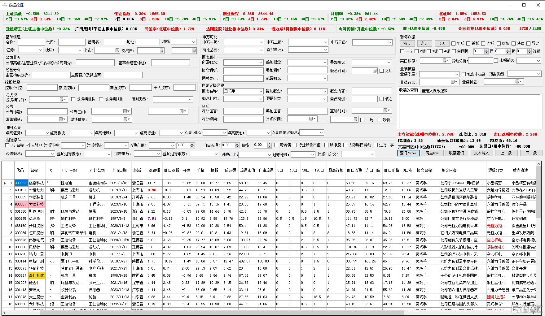Screen dimensions: 545x316
Task: Enable the 包含未披露 checkbox
Action: 464,74
